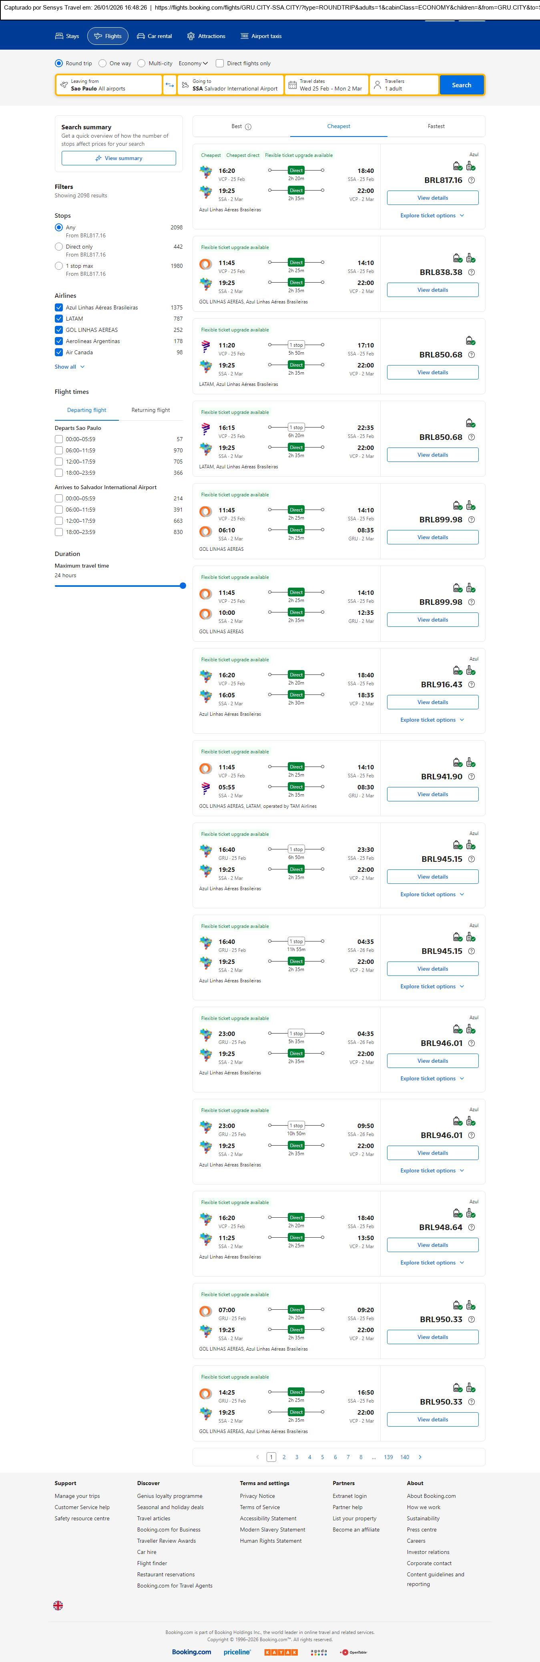540x1662 pixels.
Task: Click the info icon beside the Best tab
Action: point(249,127)
